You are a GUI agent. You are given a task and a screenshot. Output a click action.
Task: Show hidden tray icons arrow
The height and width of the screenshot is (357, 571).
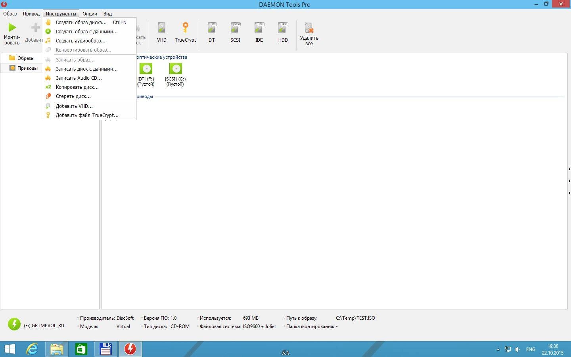498,349
